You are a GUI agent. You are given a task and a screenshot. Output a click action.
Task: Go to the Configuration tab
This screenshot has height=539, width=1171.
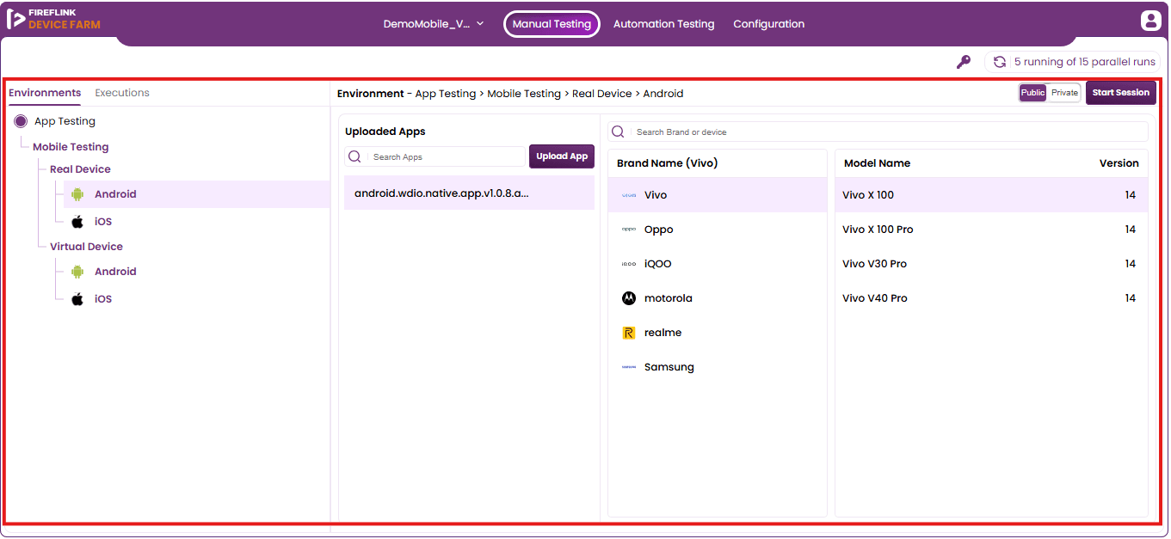point(769,24)
